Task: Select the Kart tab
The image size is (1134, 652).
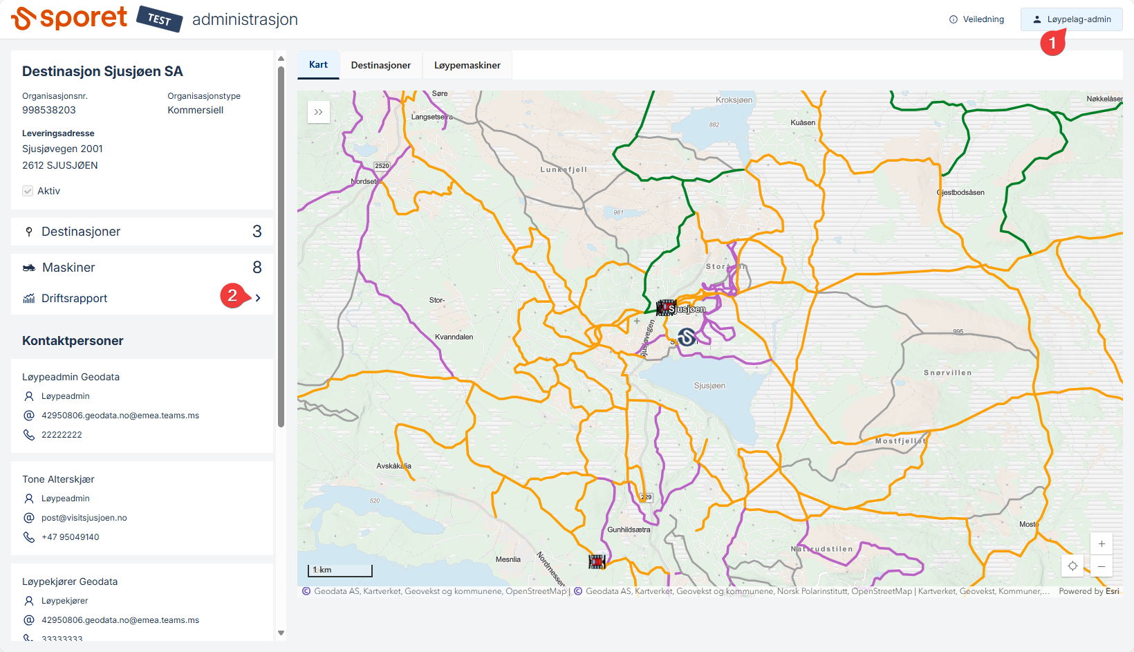Action: (318, 64)
